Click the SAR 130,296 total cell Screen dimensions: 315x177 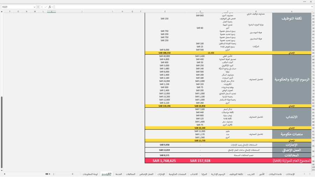(x=164, y=106)
